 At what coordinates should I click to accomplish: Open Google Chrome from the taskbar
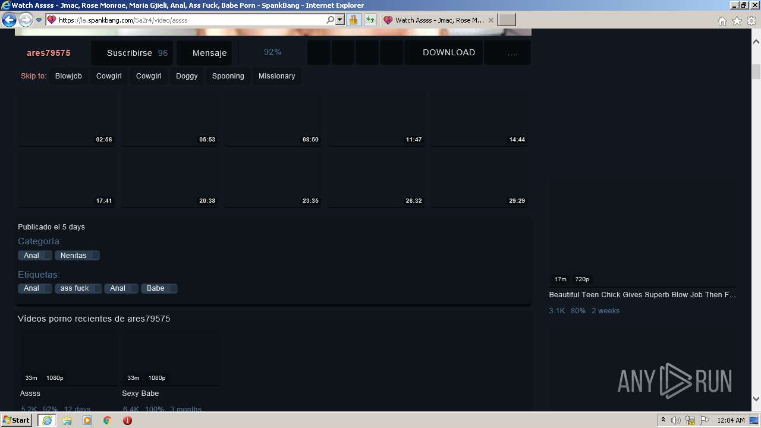(x=107, y=420)
